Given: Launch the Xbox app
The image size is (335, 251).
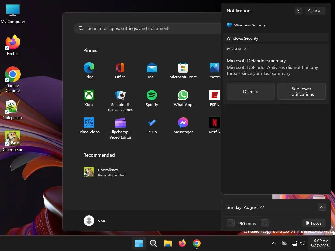Looking at the screenshot, I should point(89,98).
